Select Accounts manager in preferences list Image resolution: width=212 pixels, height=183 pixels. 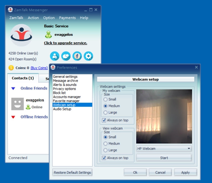72,97
